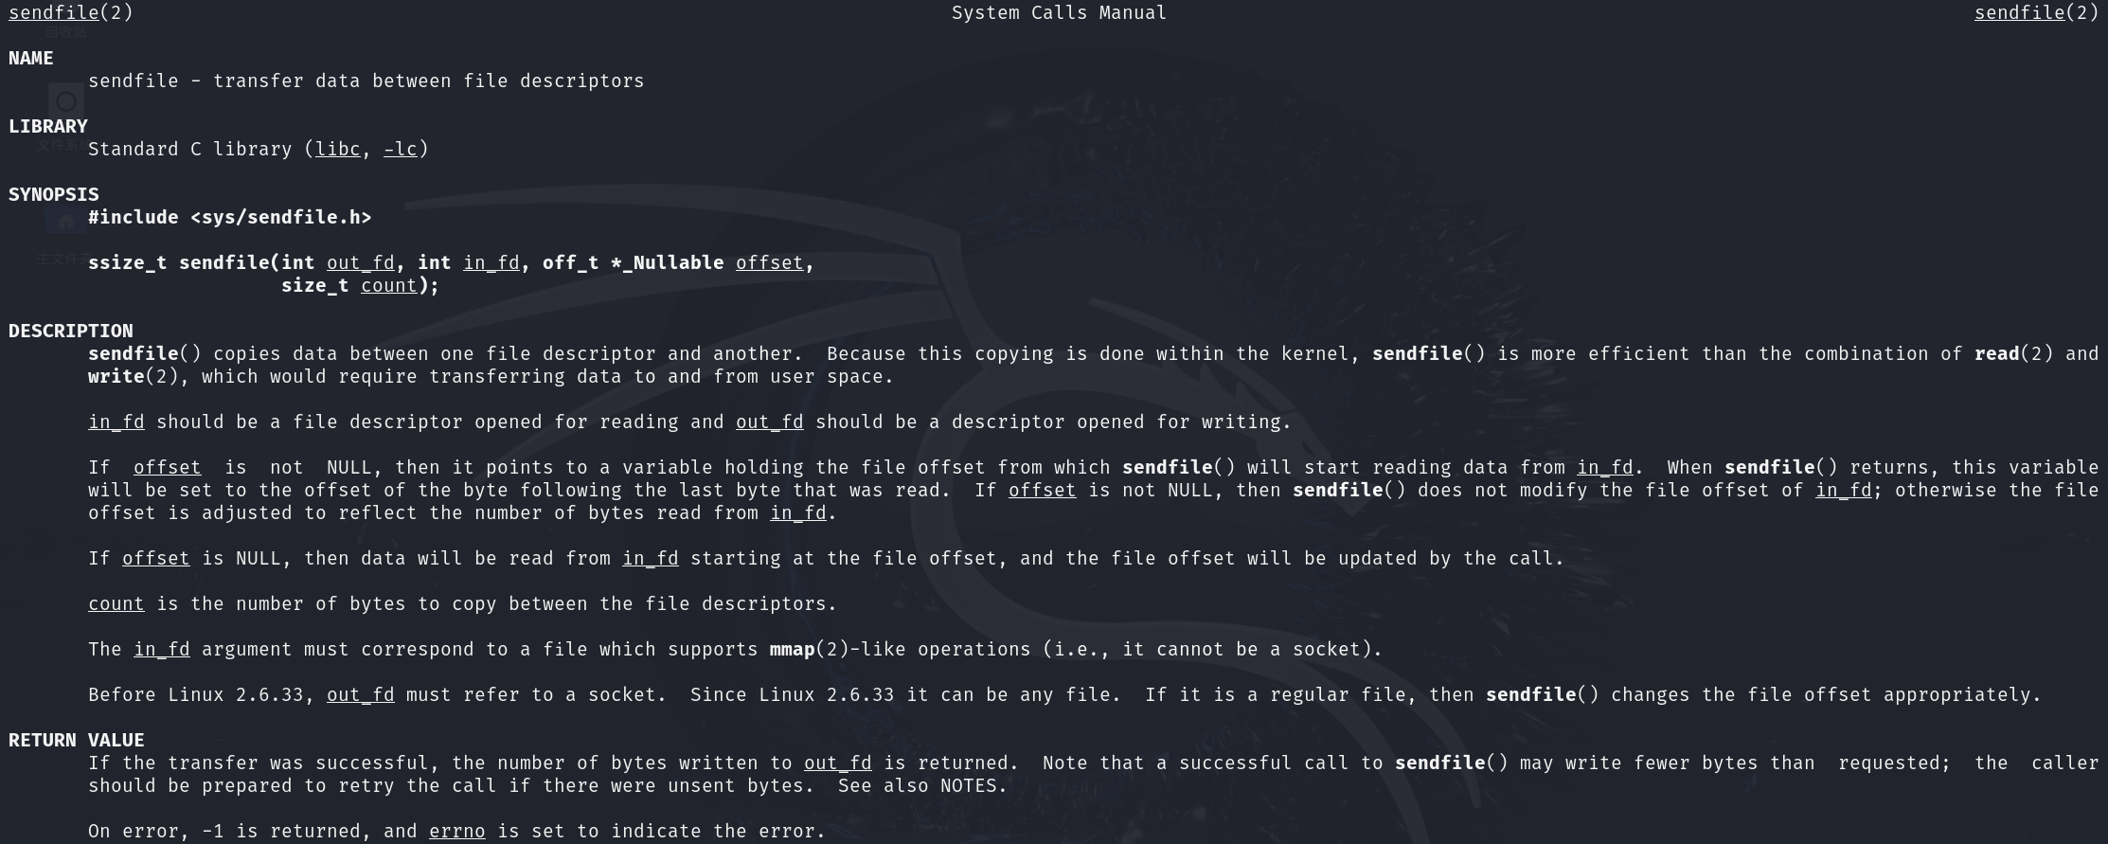The width and height of the screenshot is (2108, 844).
Task: Click the ssize_t return type in synopsis
Action: (x=128, y=262)
